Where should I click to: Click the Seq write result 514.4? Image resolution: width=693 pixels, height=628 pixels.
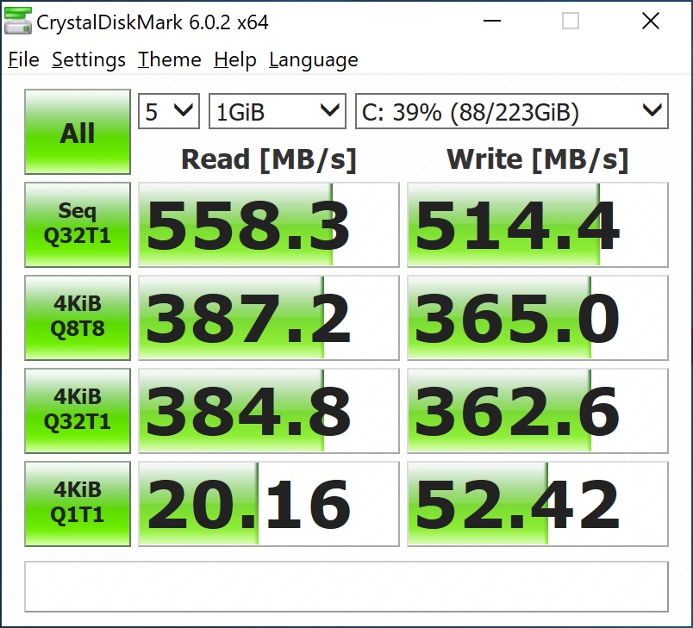(x=538, y=224)
